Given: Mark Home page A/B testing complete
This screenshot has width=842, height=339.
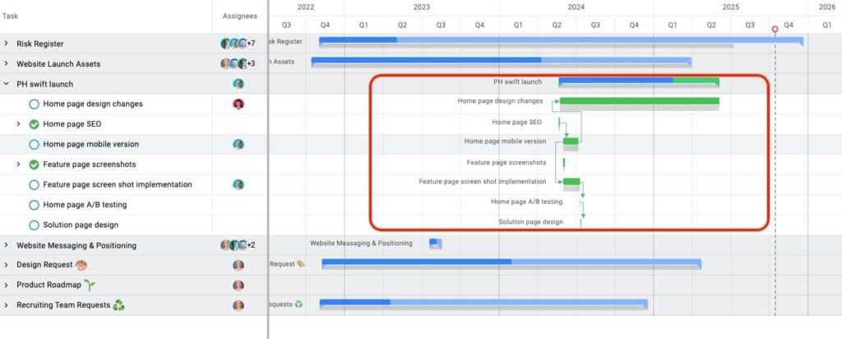Looking at the screenshot, I should pyautogui.click(x=34, y=205).
